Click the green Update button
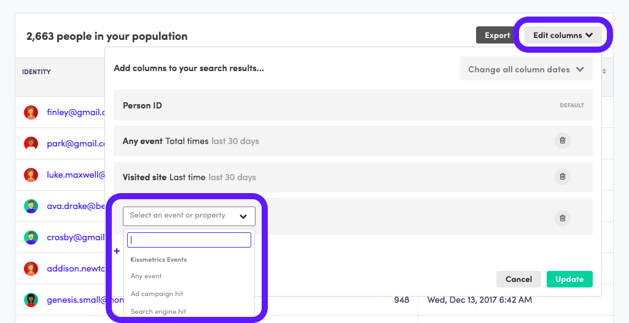 coord(569,279)
